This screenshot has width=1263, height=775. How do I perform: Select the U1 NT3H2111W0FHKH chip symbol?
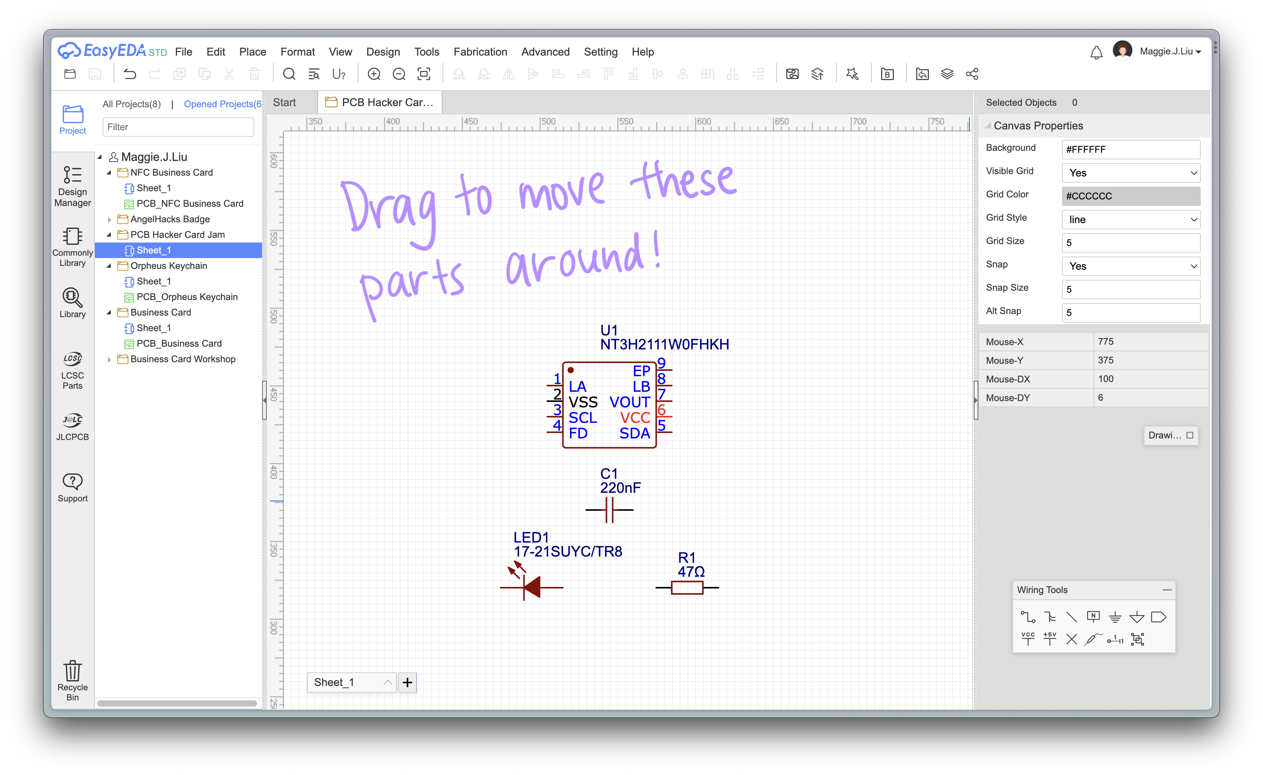(609, 405)
